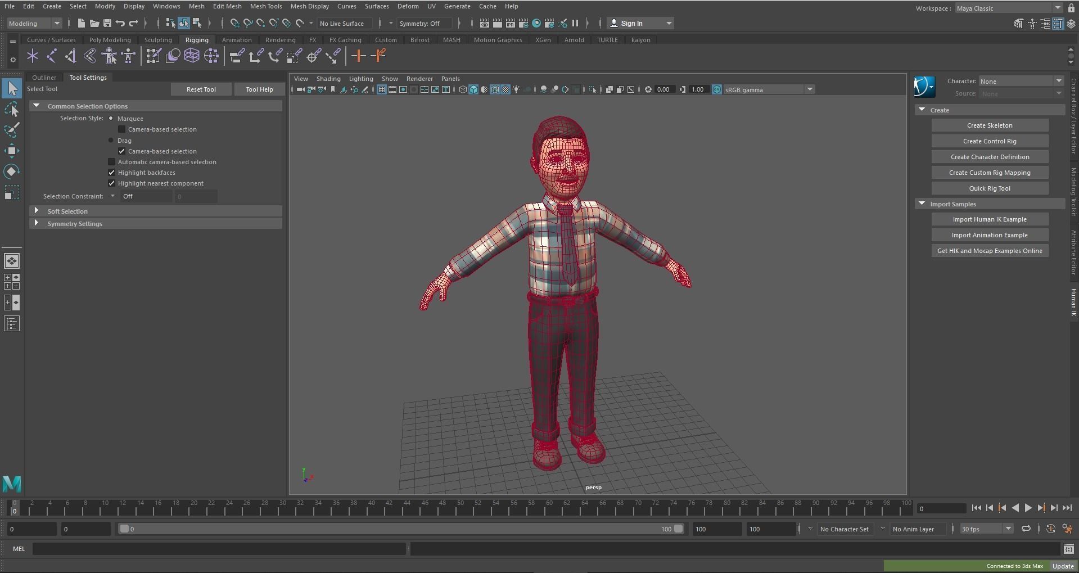The image size is (1079, 573).
Task: Switch to the Poly Modeling shelf tab
Action: pos(110,40)
